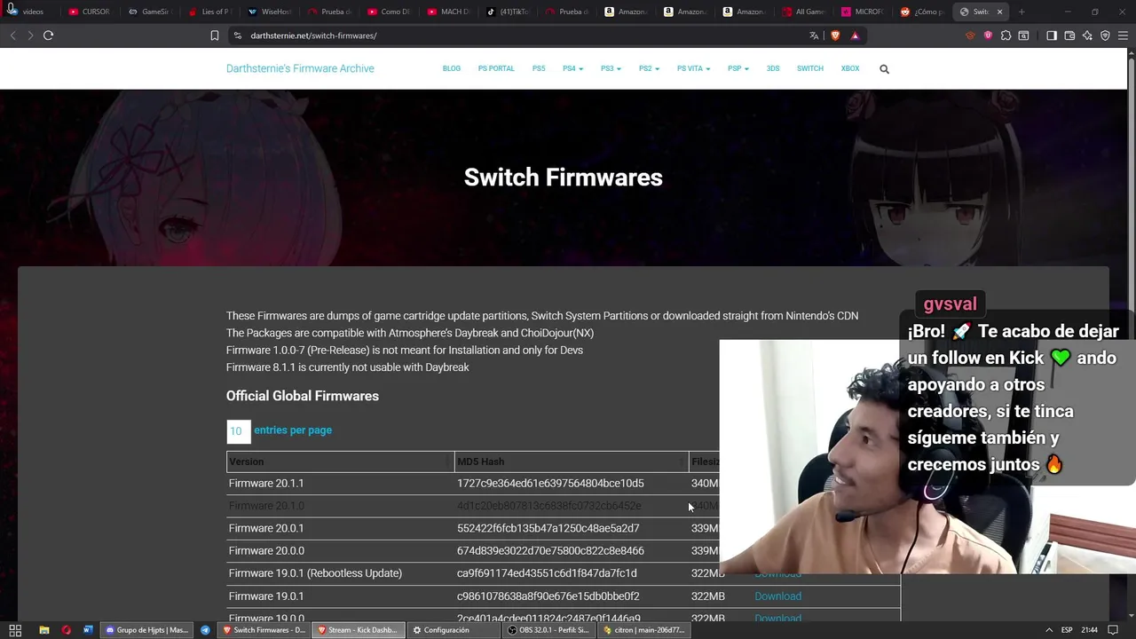Viewport: 1136px width, 639px height.
Task: Open the 3DS nav item
Action: 773,68
